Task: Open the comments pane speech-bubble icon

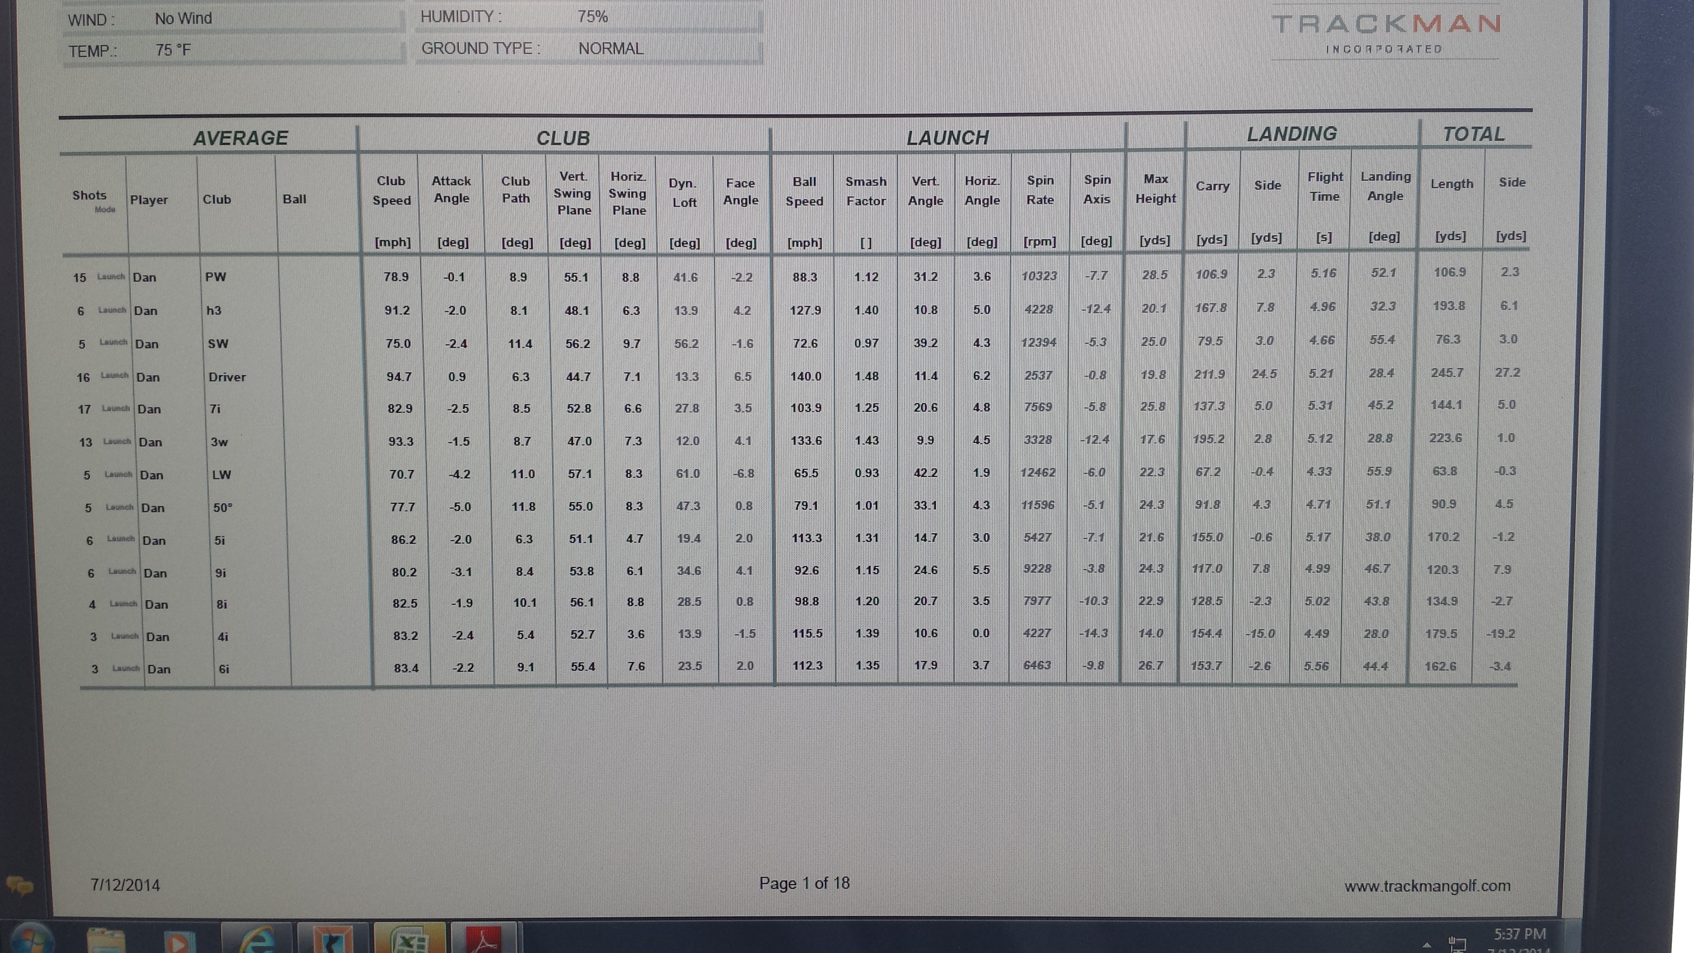Action: click(19, 886)
